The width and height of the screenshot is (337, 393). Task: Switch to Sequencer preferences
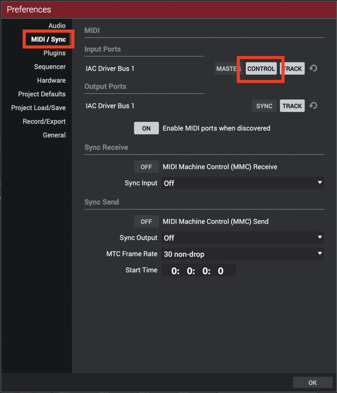[x=50, y=67]
